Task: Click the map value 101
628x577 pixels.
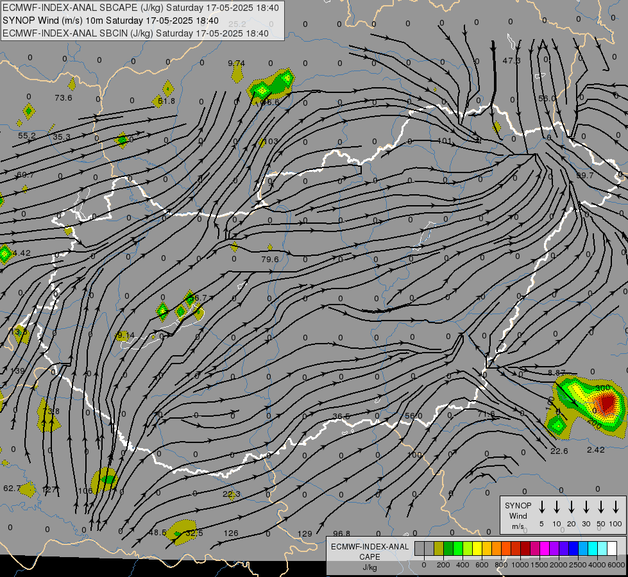Action: tap(445, 141)
